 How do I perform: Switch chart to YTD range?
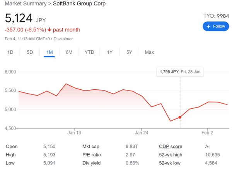(89, 52)
